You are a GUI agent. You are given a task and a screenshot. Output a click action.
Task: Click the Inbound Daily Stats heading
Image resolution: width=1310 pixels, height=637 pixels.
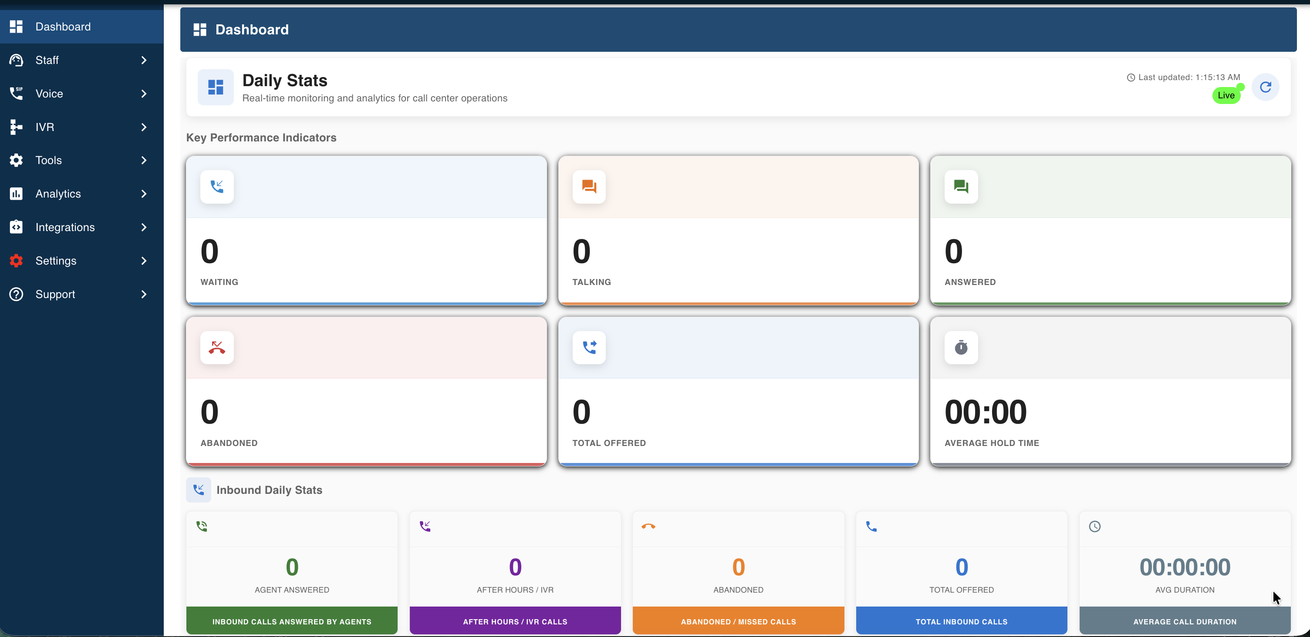point(270,489)
